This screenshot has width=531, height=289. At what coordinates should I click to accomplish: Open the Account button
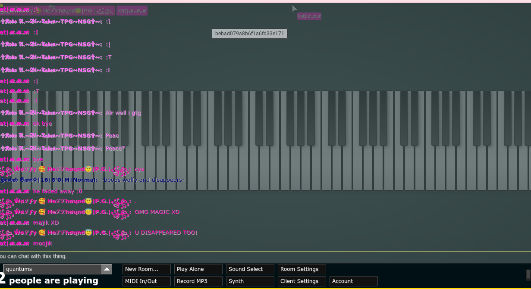pyautogui.click(x=354, y=281)
